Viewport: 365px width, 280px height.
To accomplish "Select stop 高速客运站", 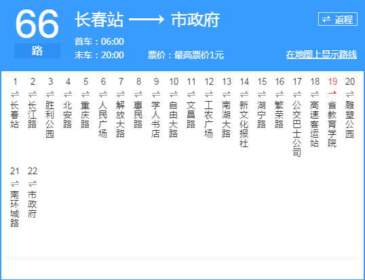I will coord(315,124).
